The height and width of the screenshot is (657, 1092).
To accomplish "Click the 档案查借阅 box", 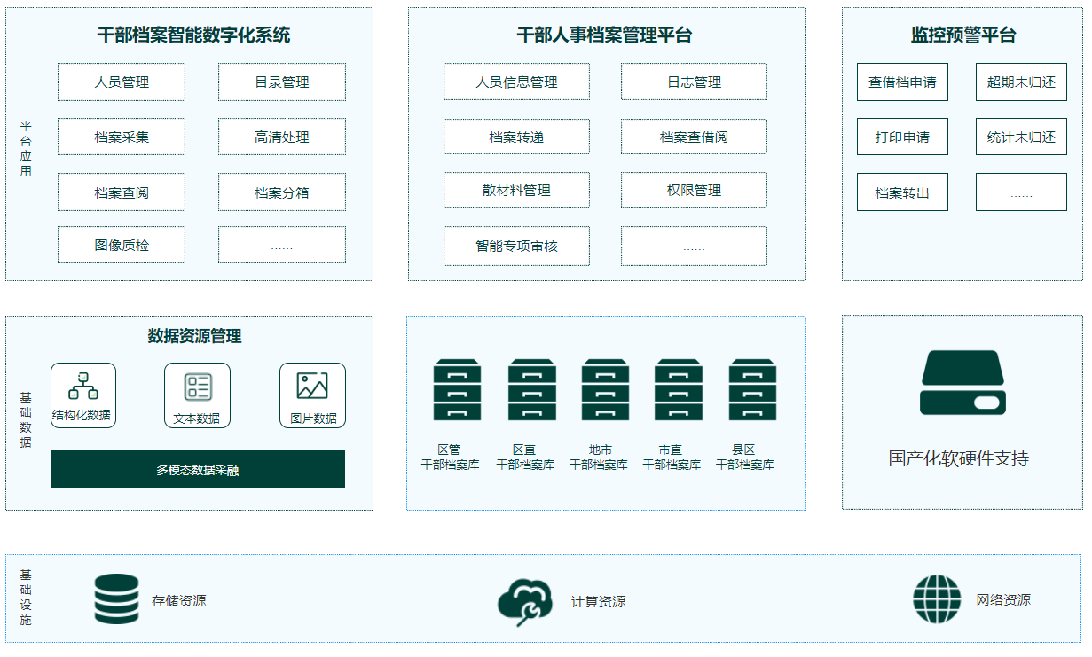I will coord(694,137).
